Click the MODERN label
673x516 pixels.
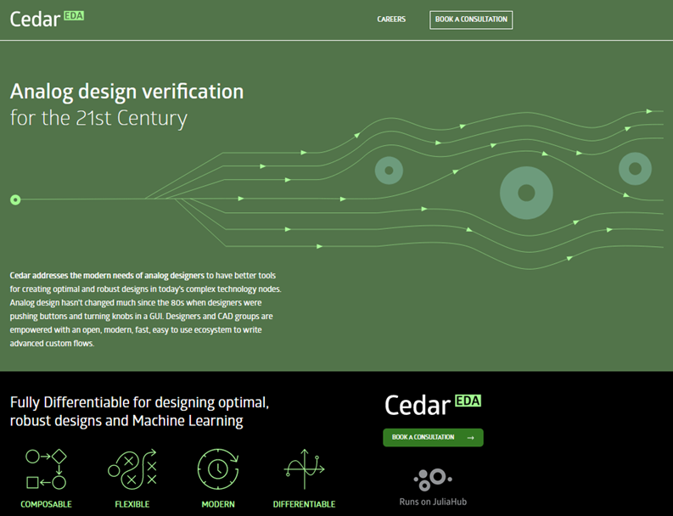point(218,504)
